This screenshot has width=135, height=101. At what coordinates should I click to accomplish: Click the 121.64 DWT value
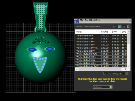pyautogui.click(x=116, y=42)
